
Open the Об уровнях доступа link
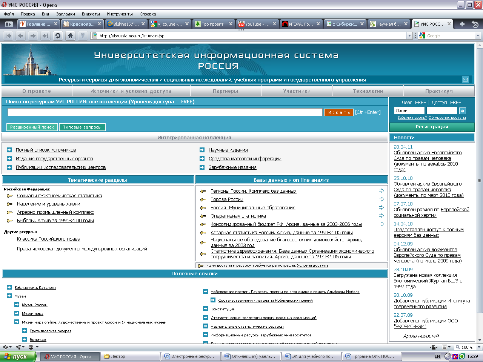(x=447, y=118)
